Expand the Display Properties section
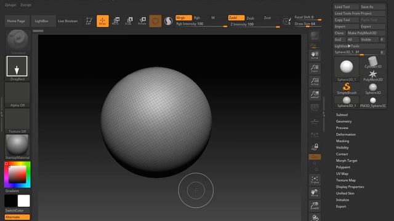Screen dimensions: 394x221 [x=350, y=187]
